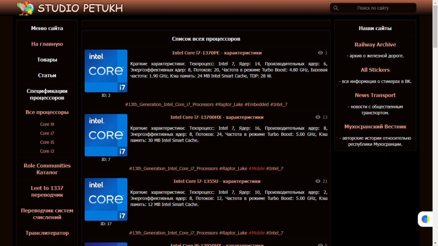This screenshot has width=438, height=246.
Task: Open the round floating widget icon
Action: pyautogui.click(x=425, y=219)
